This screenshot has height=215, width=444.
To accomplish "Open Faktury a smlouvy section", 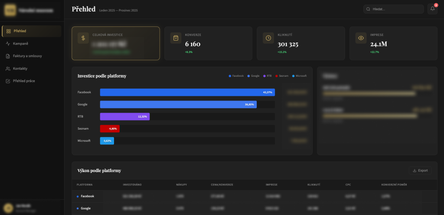I will [27, 56].
